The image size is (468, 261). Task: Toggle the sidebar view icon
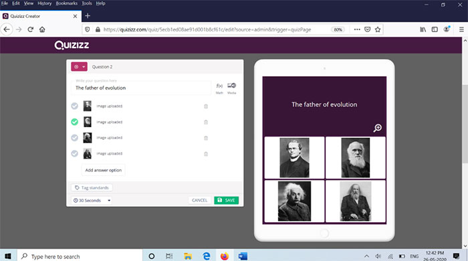pyautogui.click(x=435, y=29)
